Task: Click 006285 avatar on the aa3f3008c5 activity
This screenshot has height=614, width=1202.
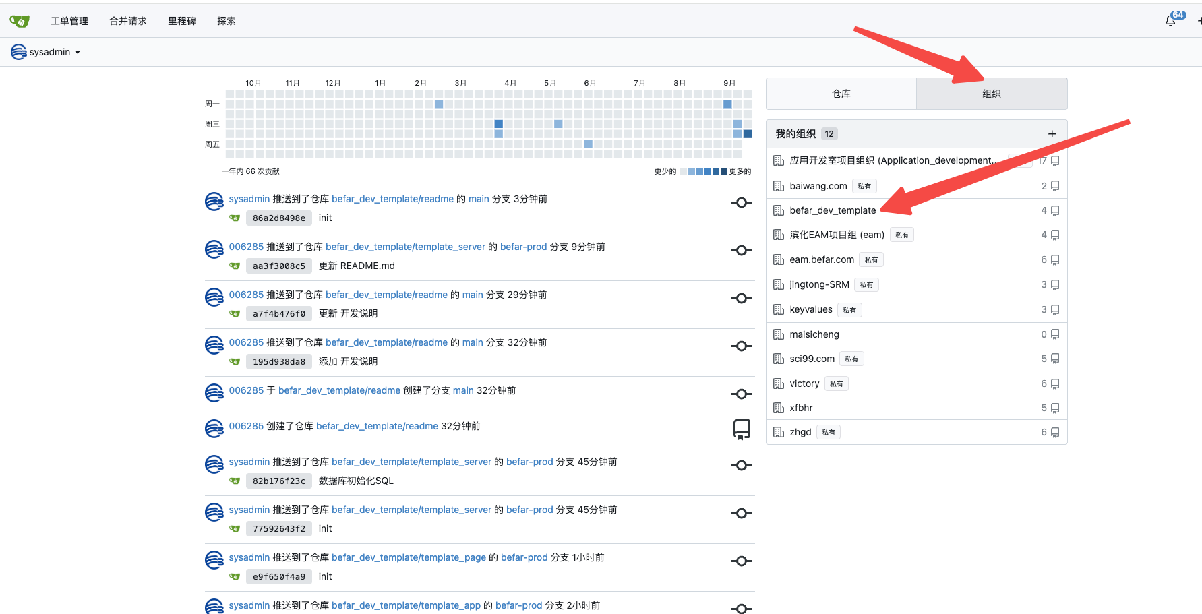Action: click(214, 249)
